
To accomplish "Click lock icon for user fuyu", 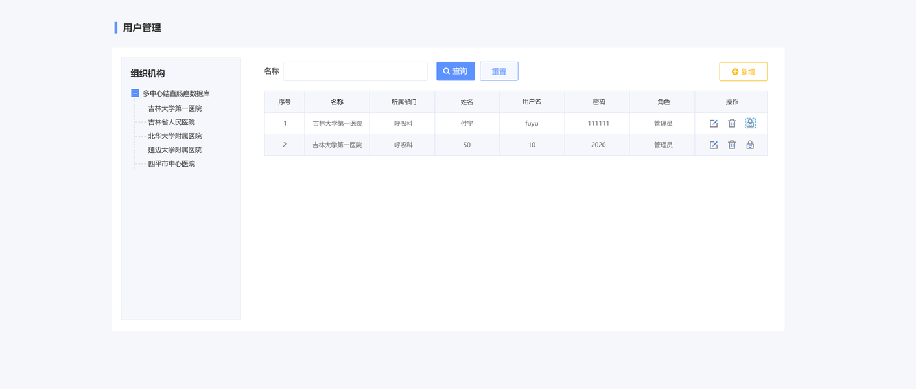I will coord(750,123).
